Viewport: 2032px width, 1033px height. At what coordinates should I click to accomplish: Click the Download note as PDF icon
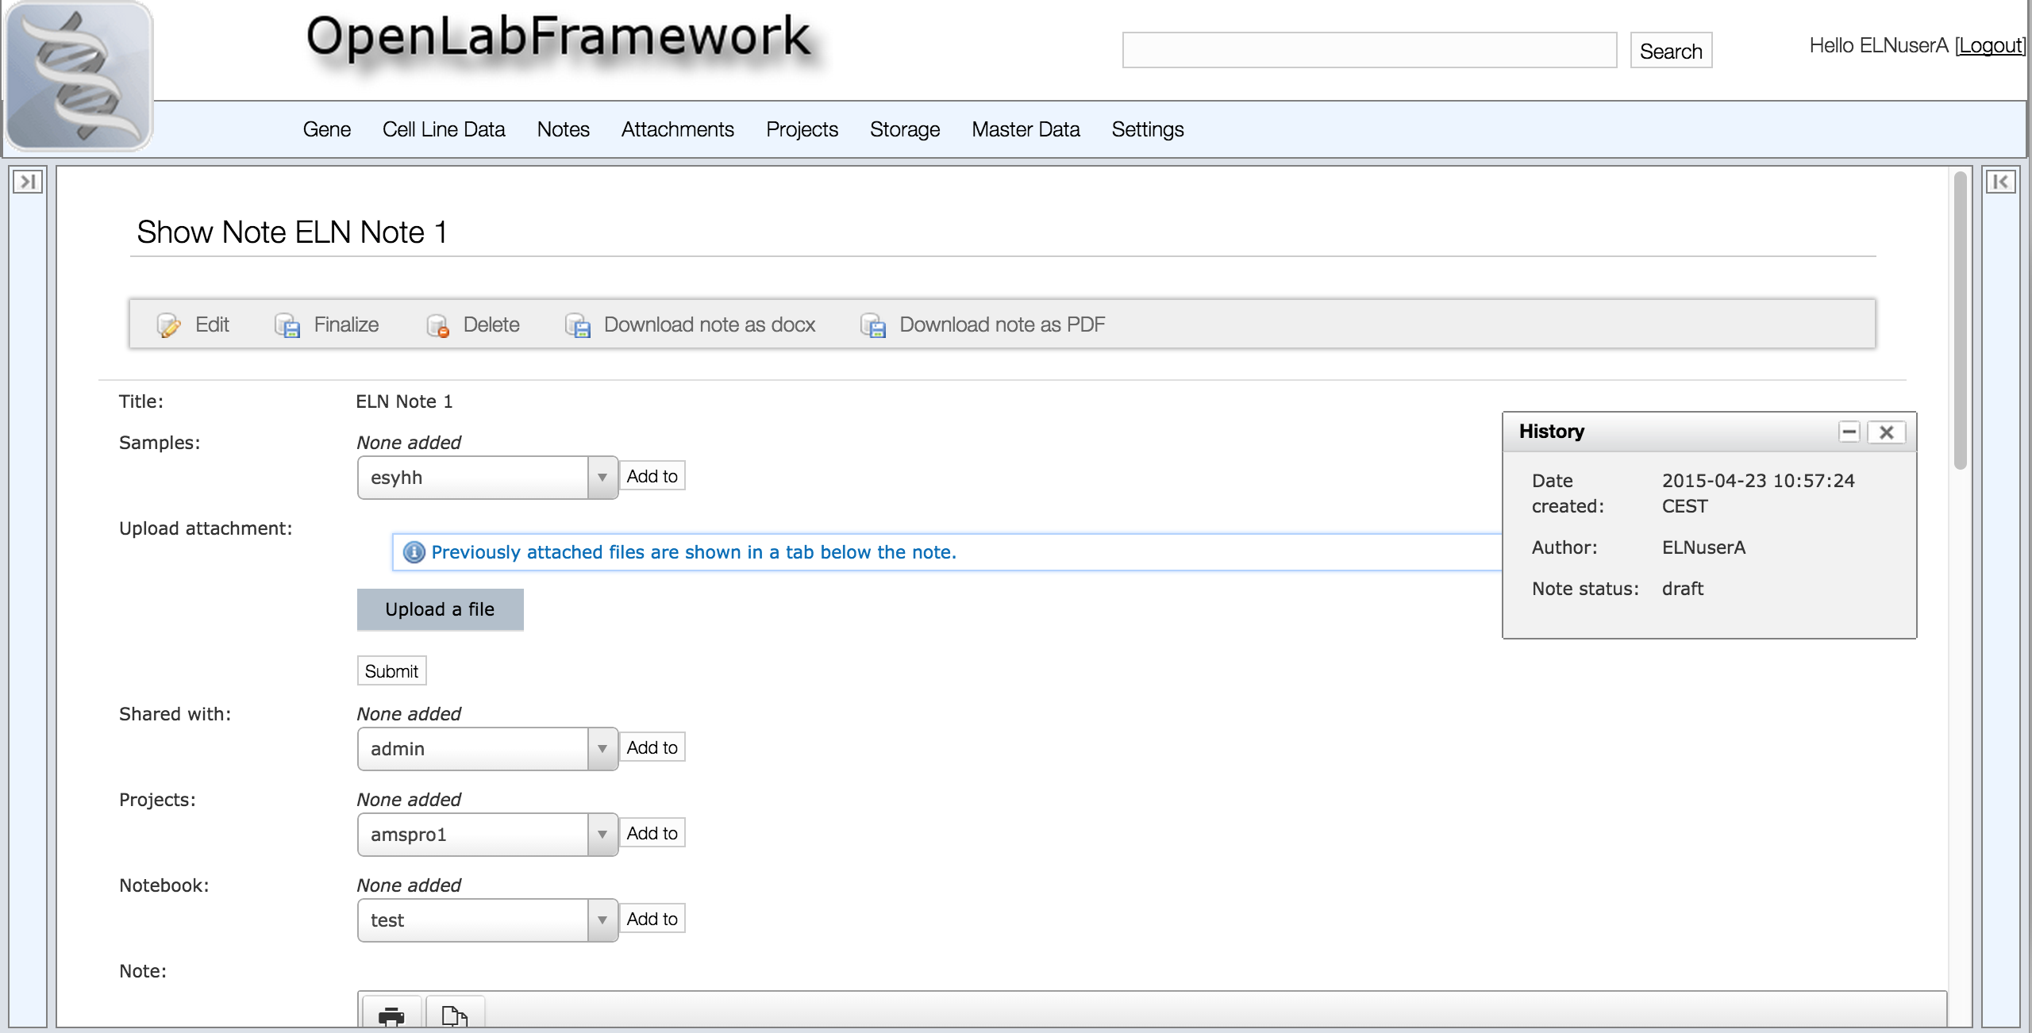[873, 325]
